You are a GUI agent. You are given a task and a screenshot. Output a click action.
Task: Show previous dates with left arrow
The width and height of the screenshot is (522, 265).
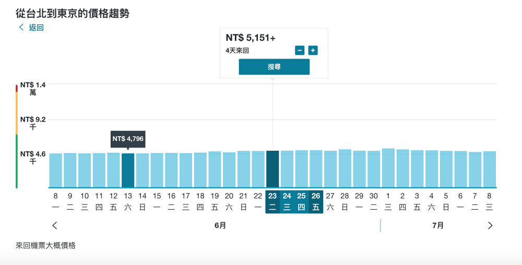click(x=55, y=225)
